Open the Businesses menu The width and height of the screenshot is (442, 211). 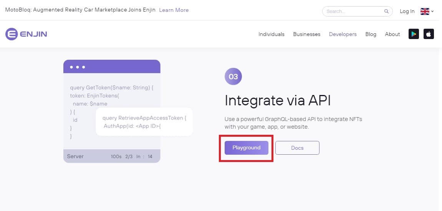[307, 34]
